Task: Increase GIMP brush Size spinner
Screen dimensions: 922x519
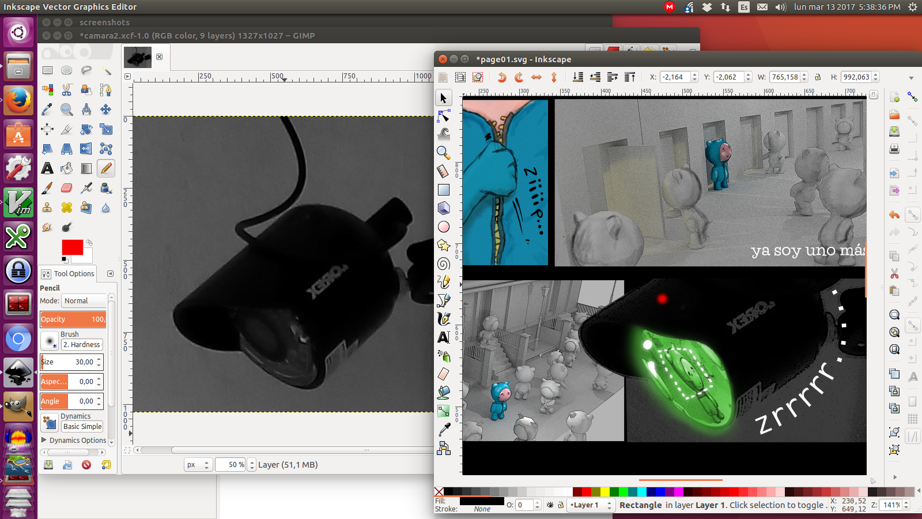Action: (99, 359)
